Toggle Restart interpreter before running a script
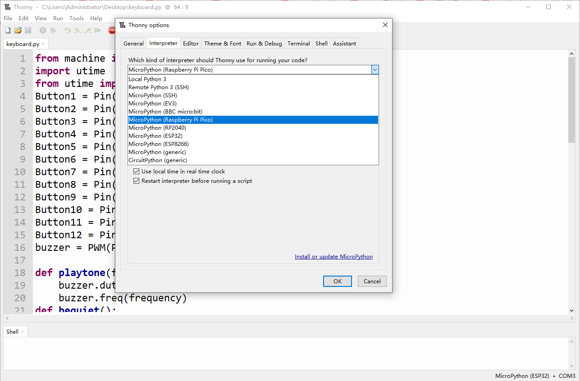This screenshot has height=381, width=580. tap(137, 181)
